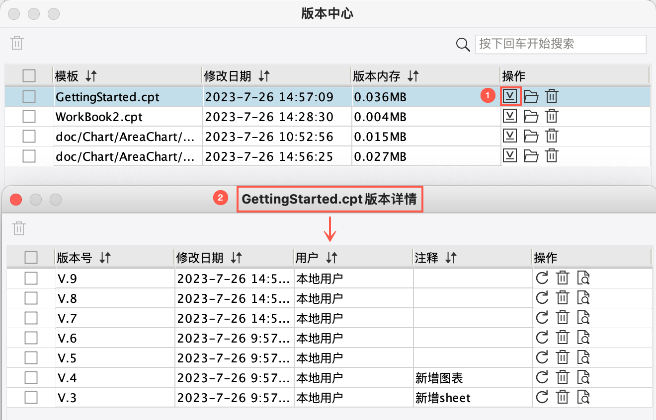Click the search field in 版本中心

[x=560, y=44]
